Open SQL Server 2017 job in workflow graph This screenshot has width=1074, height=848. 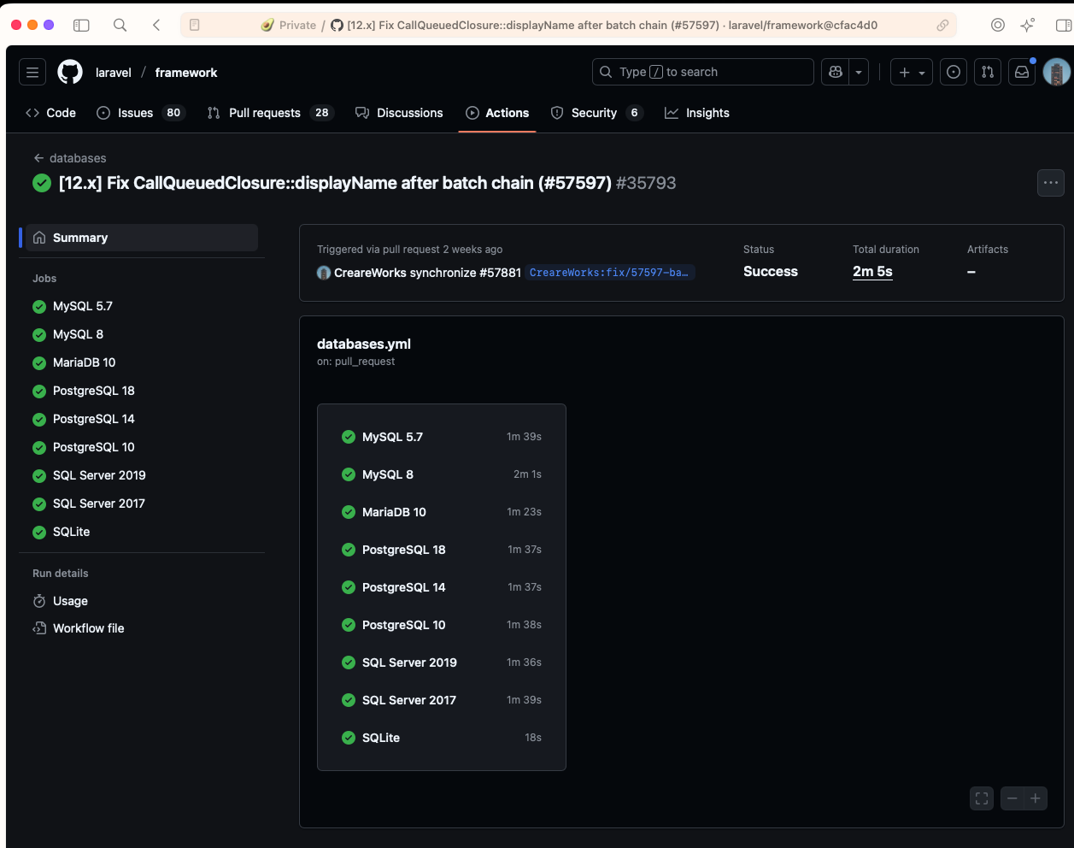[441, 700]
